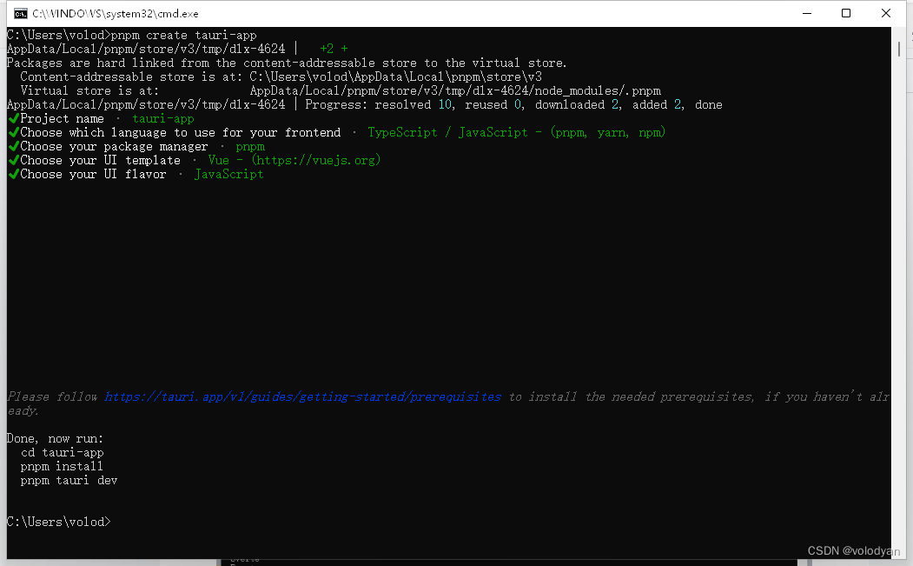Click the 'Done, now run:' line
The height and width of the screenshot is (566, 913).
(x=55, y=439)
